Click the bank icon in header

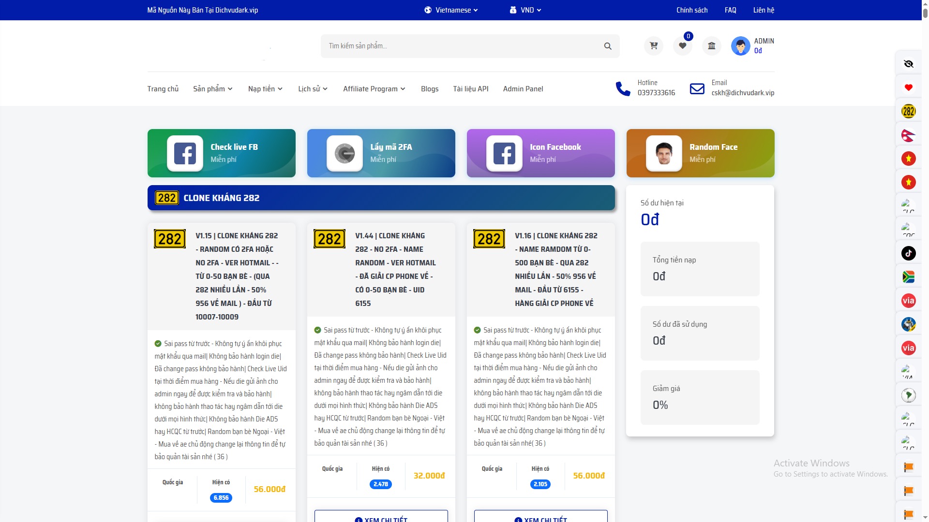tap(711, 46)
